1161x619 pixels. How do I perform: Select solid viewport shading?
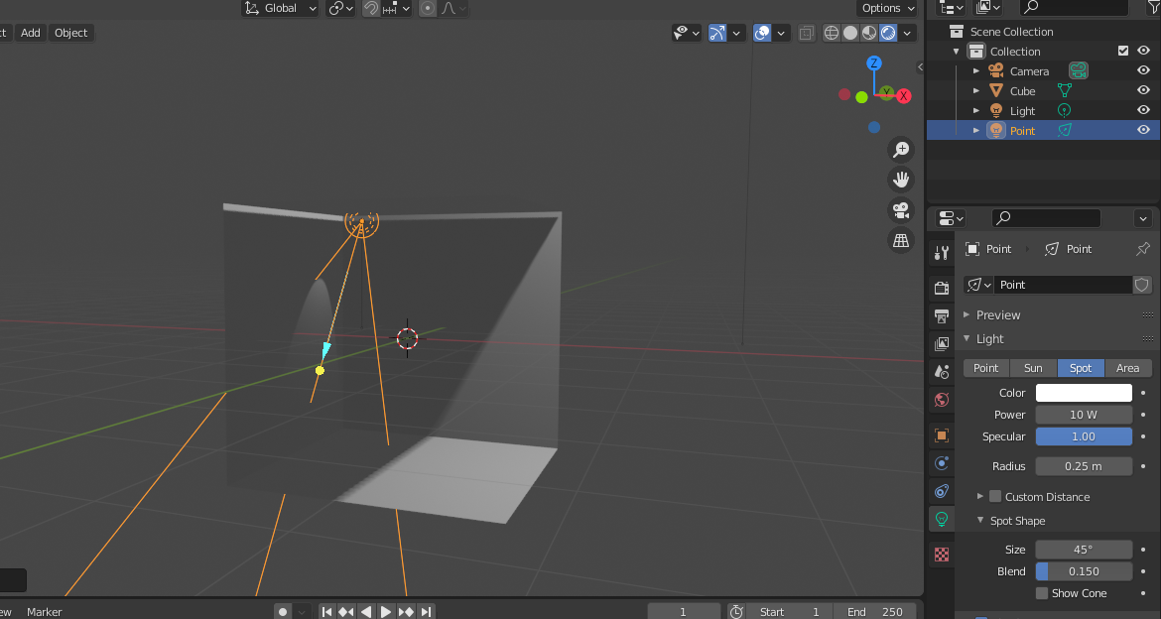coord(850,33)
